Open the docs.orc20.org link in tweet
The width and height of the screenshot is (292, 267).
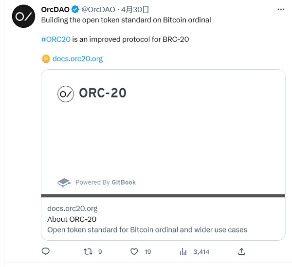click(x=77, y=59)
